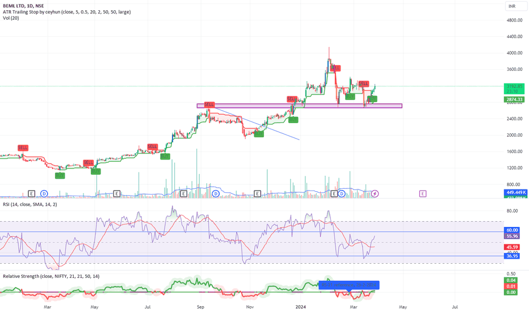Click the 2874.33 green trailing stop label

click(514, 99)
